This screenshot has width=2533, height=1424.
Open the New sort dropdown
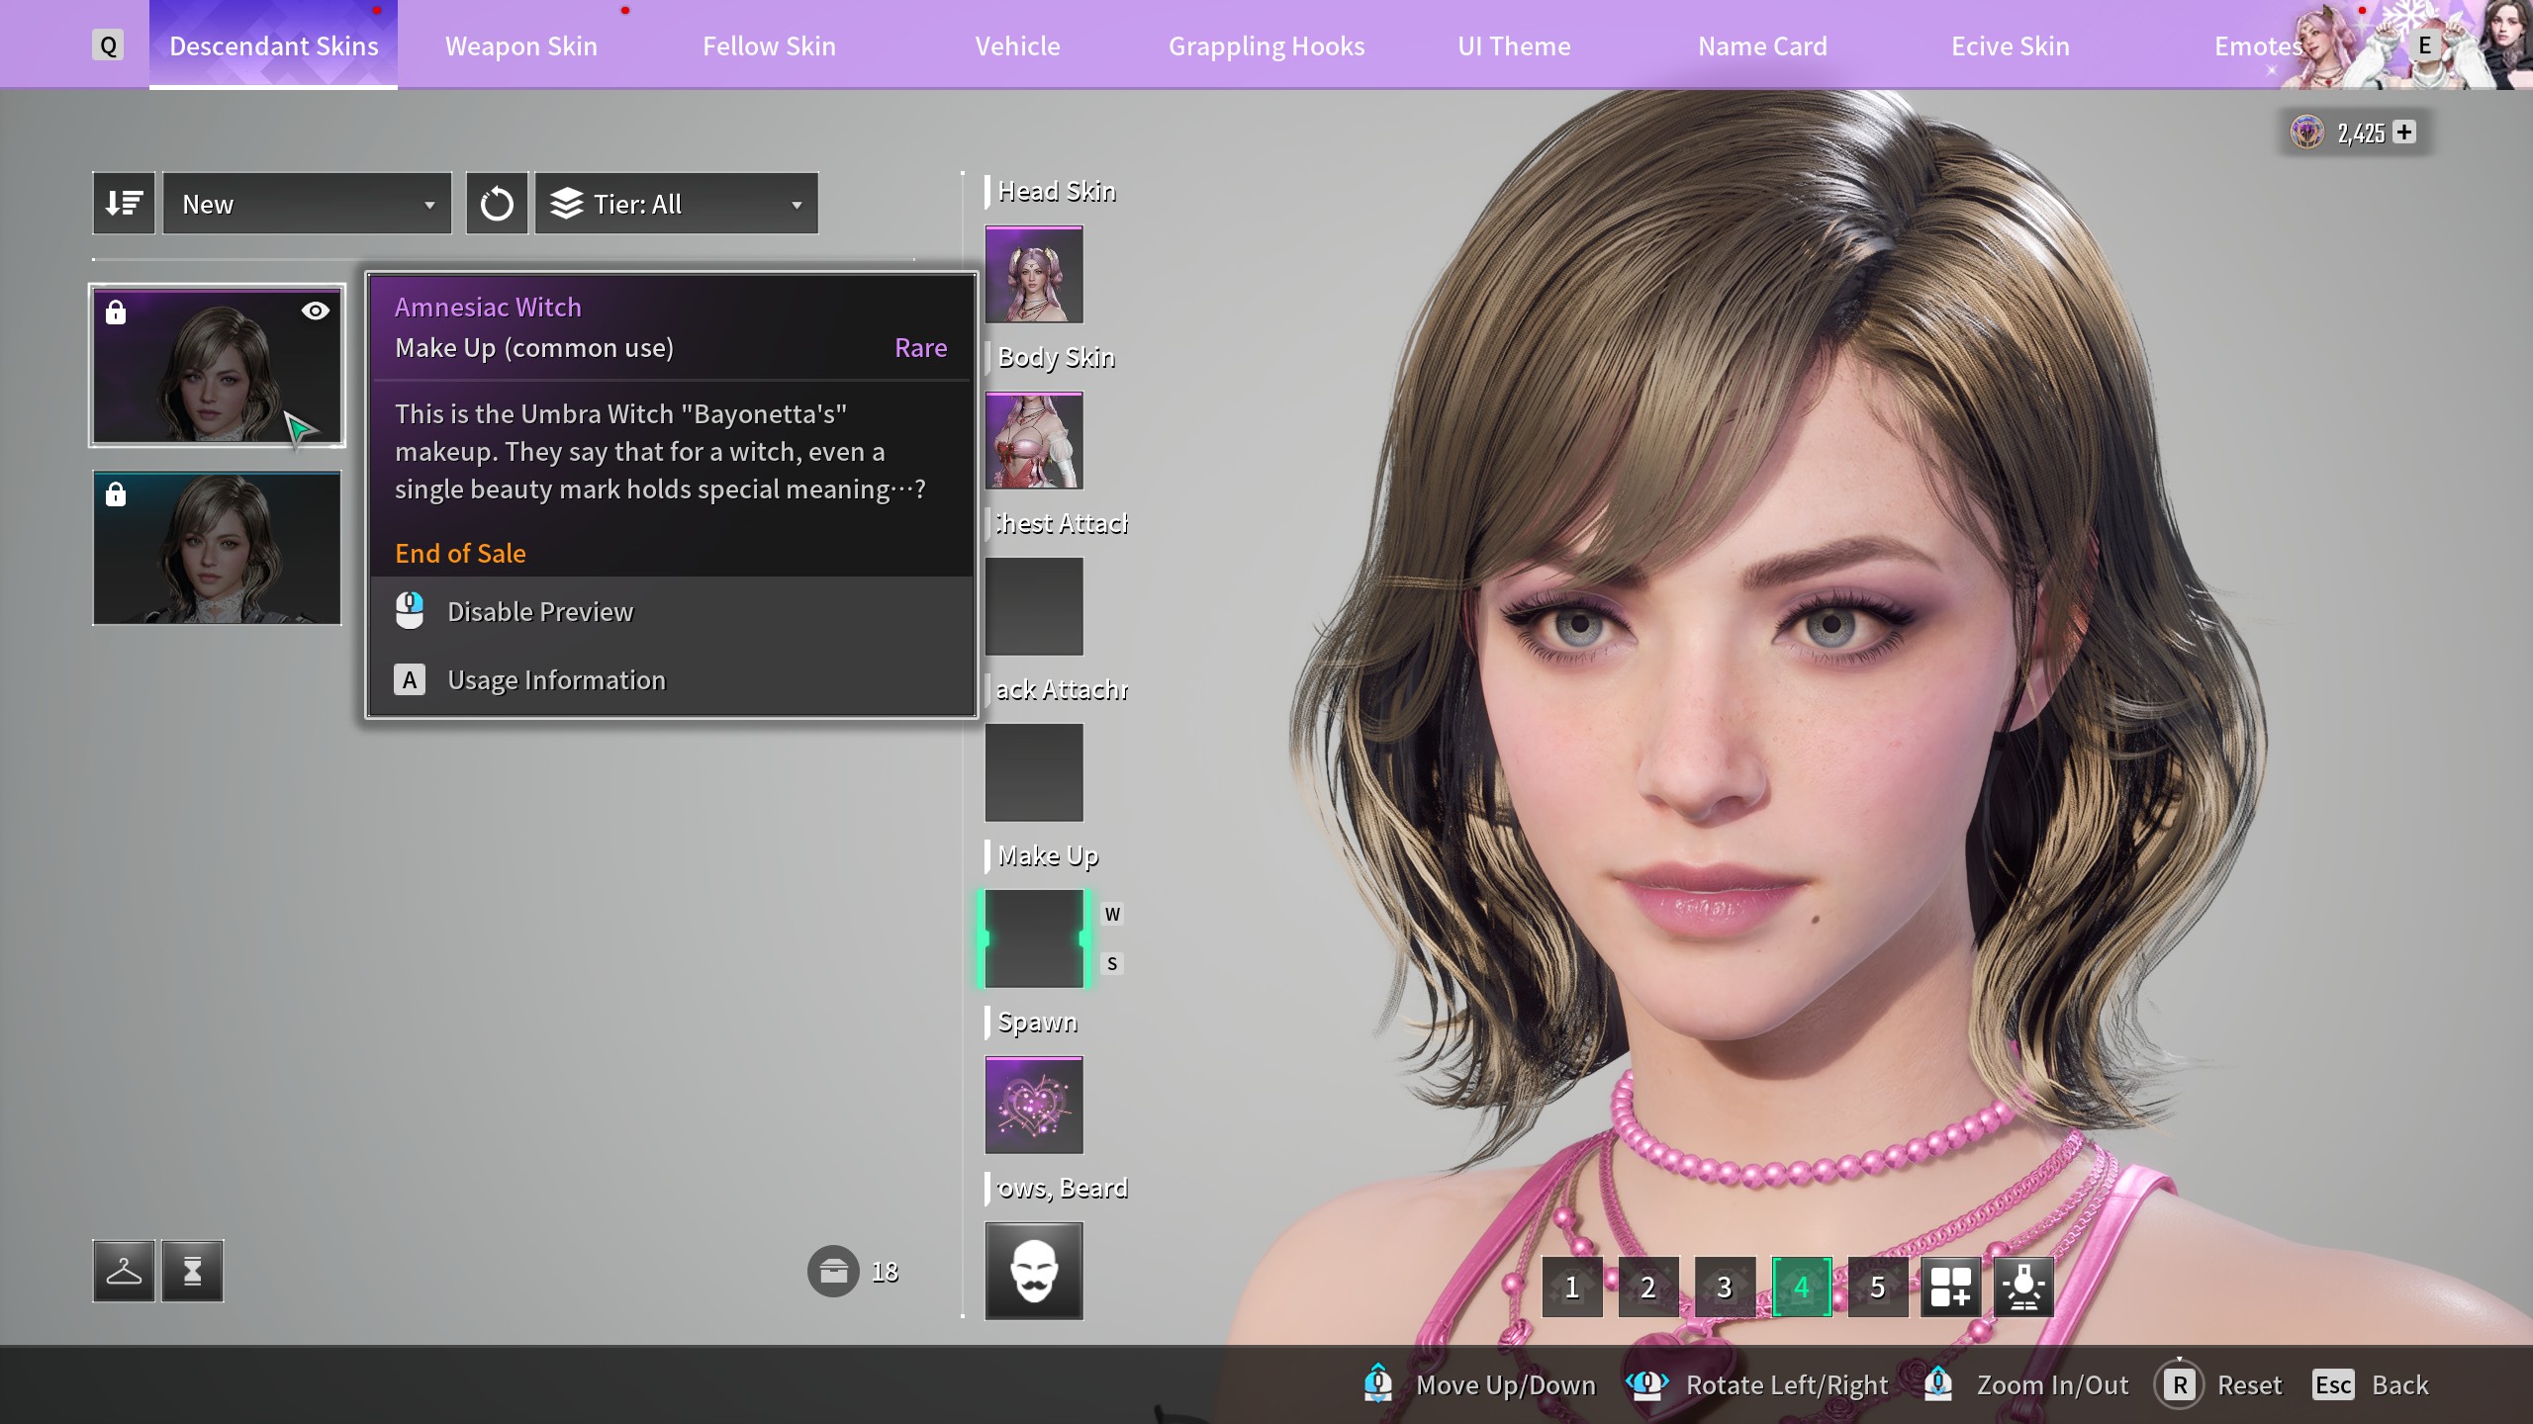tap(307, 204)
